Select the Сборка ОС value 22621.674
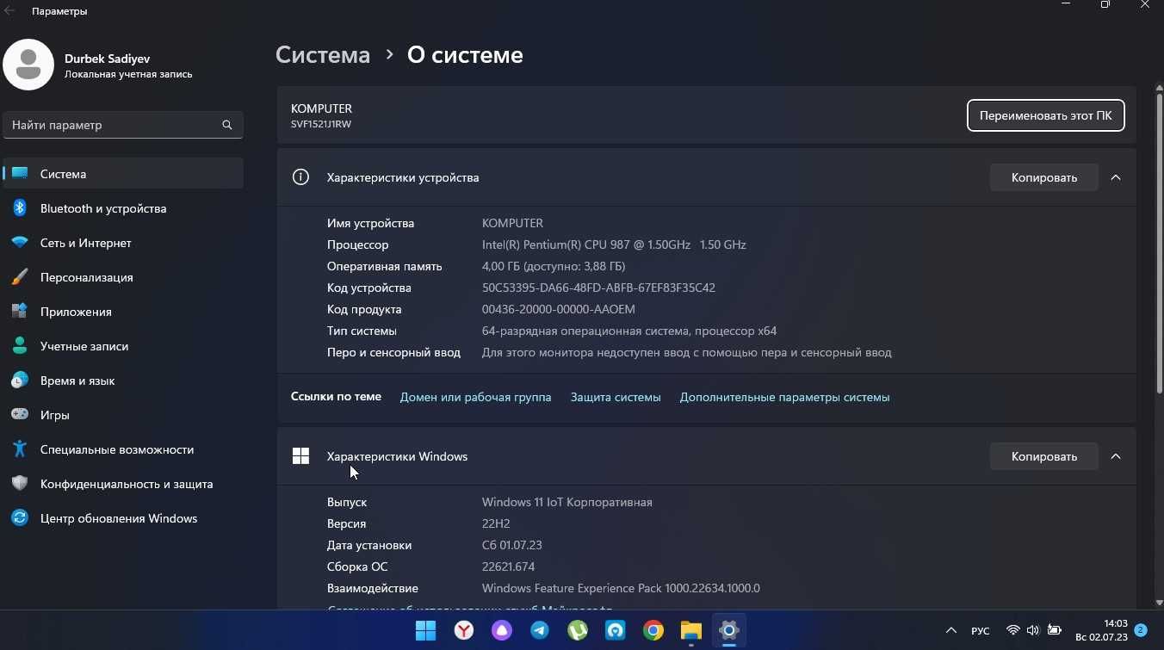The width and height of the screenshot is (1164, 650). 508,566
